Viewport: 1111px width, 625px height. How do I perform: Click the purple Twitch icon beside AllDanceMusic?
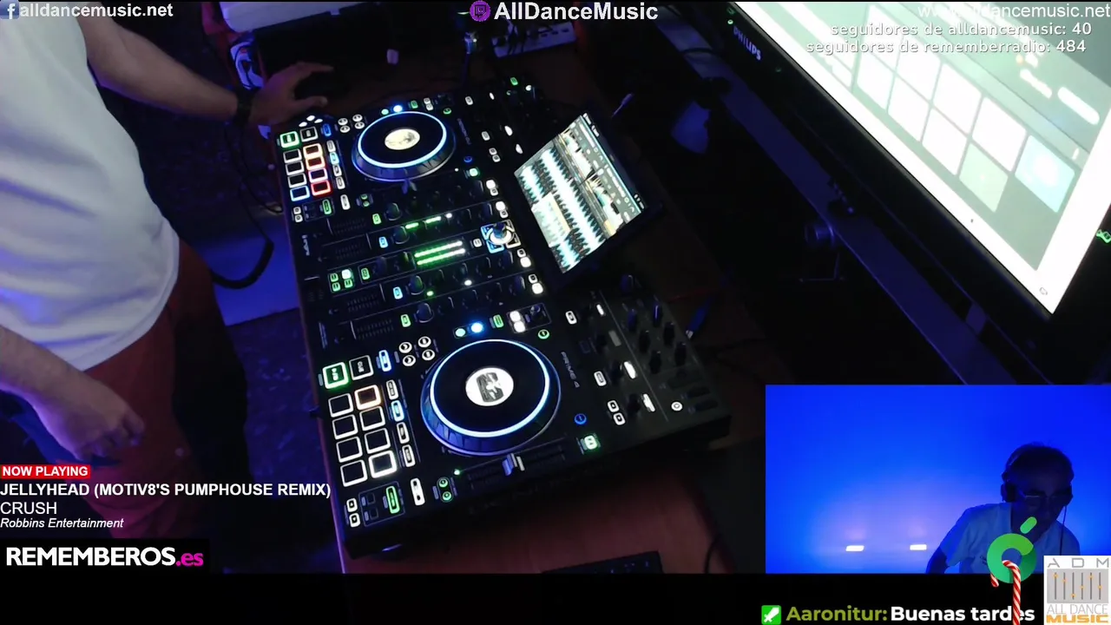click(479, 11)
